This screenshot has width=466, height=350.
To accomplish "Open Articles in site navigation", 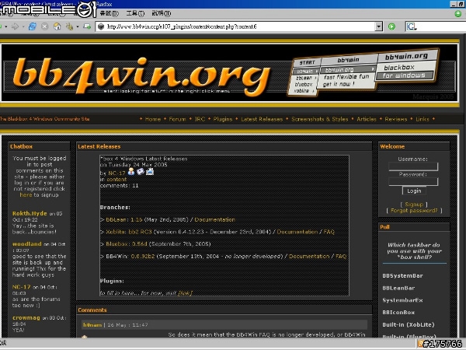I will click(367, 119).
